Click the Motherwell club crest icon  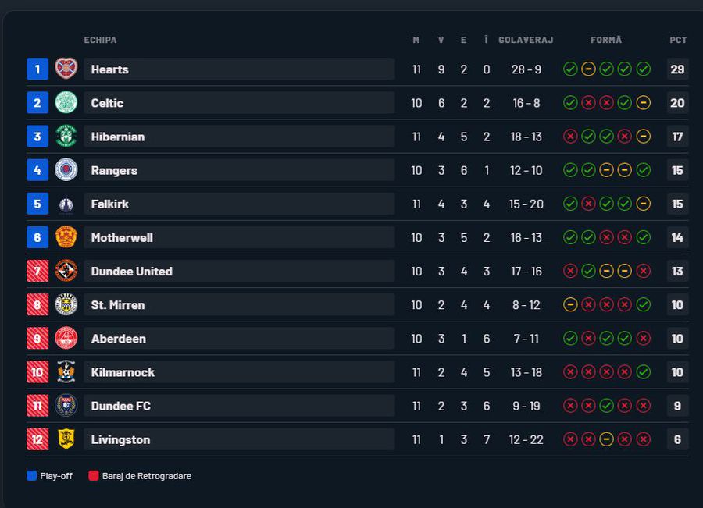tap(66, 237)
